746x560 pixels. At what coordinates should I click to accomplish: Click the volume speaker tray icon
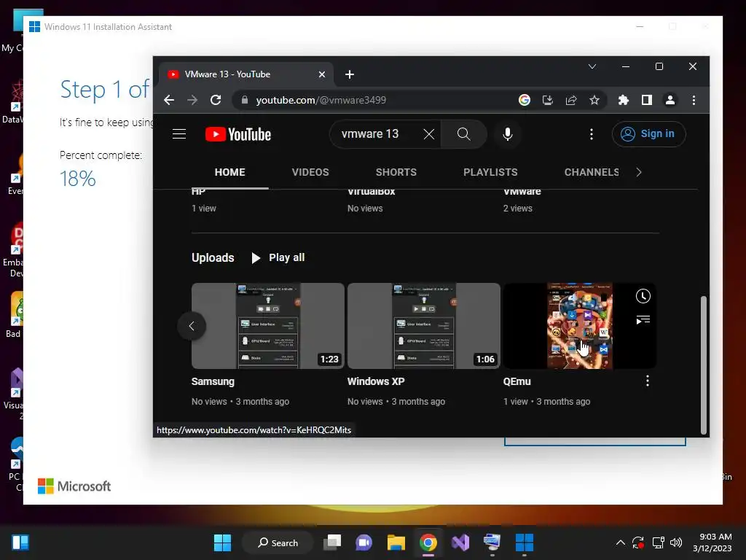pos(675,542)
